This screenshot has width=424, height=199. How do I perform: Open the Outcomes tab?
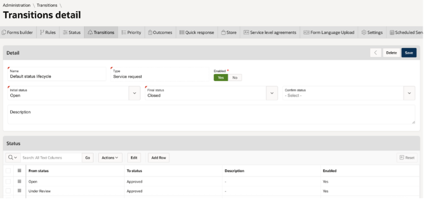coord(161,32)
